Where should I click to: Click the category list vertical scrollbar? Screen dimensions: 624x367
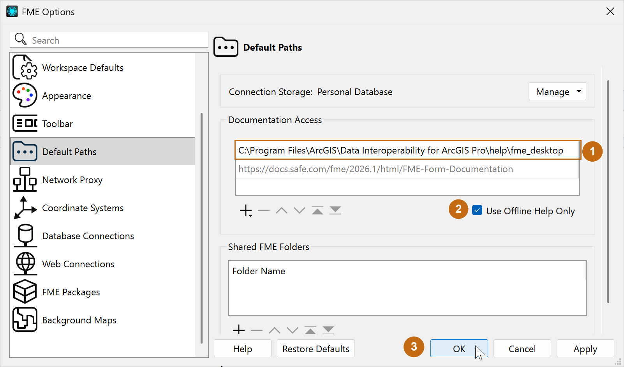(x=201, y=228)
